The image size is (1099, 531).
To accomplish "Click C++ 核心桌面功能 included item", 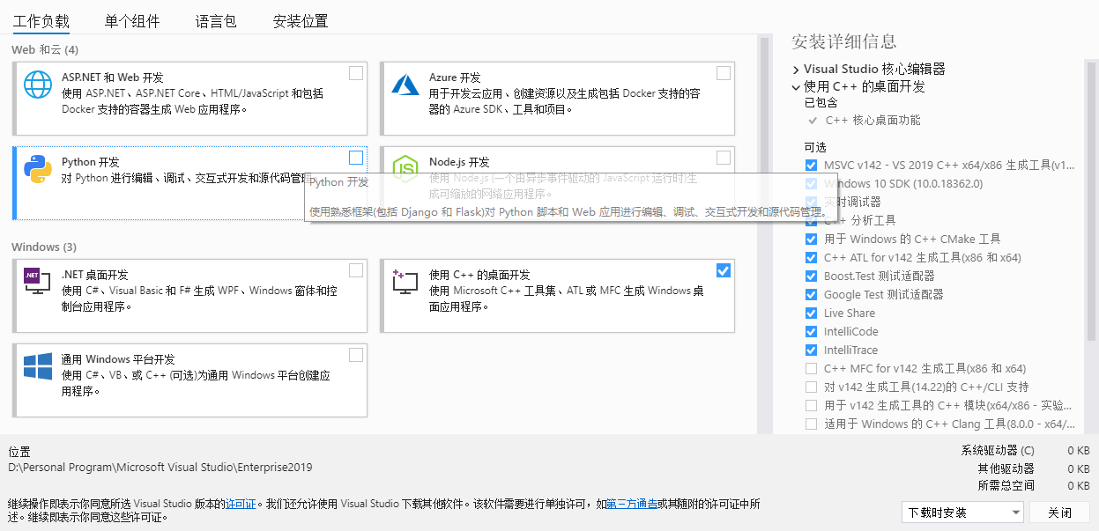I will (873, 120).
